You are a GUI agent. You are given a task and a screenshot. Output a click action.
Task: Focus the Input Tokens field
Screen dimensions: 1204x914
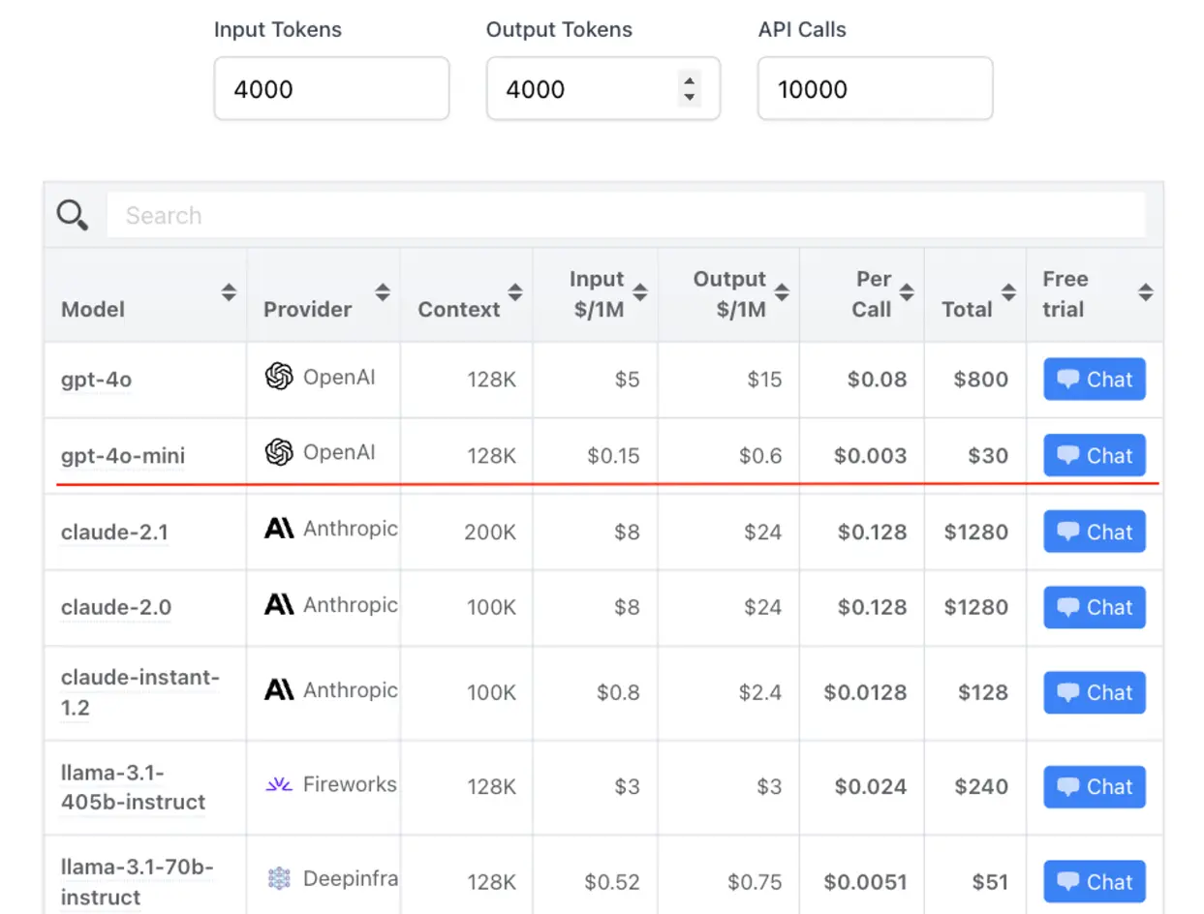coord(331,88)
